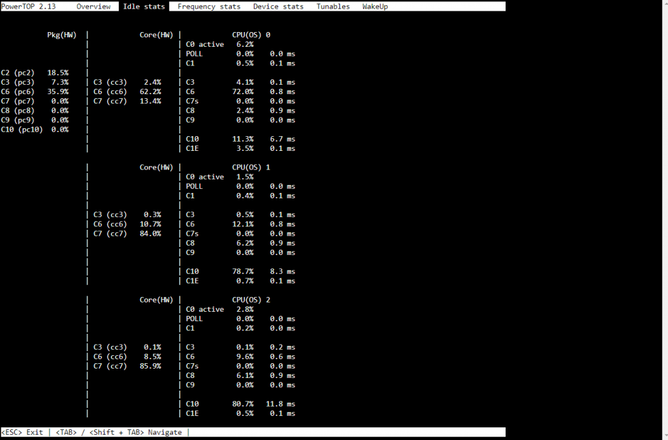Viewport: 668px width, 440px height.
Task: Click the C8 6.1% CPU 2 value
Action: 245,375
